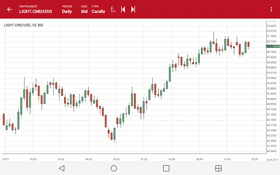Tap the split-screen icon in navigation bar
The width and height of the screenshot is (280, 175).
[218, 168]
